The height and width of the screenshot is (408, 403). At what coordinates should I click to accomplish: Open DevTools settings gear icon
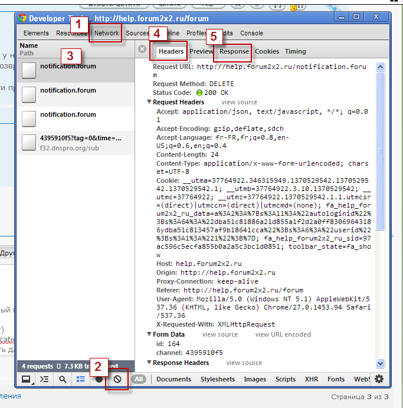coord(379,379)
